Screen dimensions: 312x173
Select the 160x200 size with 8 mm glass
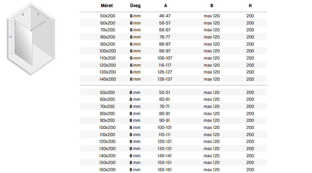tap(107, 170)
